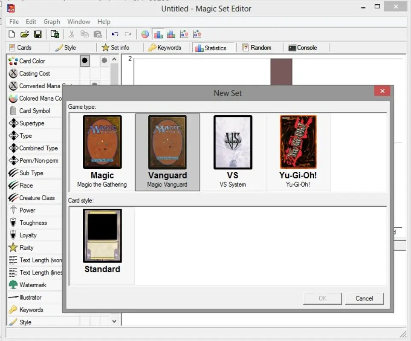Image resolution: width=411 pixels, height=341 pixels.
Task: Cancel the New Set dialog
Action: pos(365,298)
